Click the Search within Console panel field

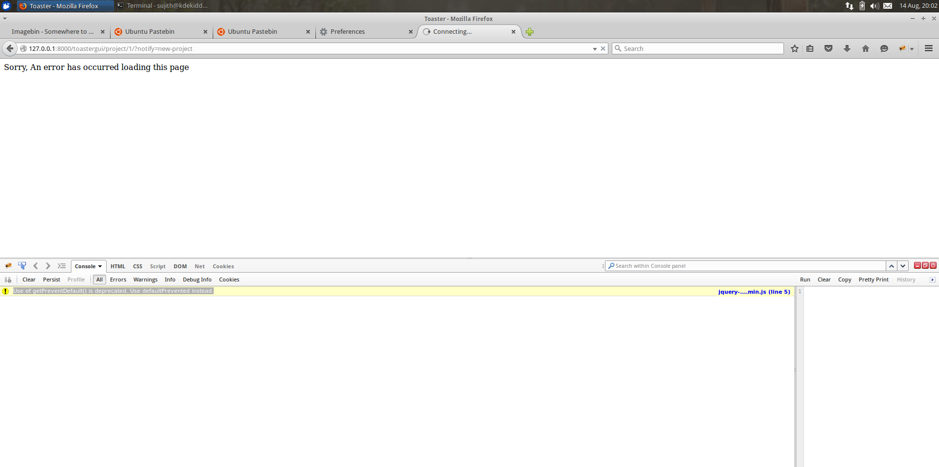[746, 266]
